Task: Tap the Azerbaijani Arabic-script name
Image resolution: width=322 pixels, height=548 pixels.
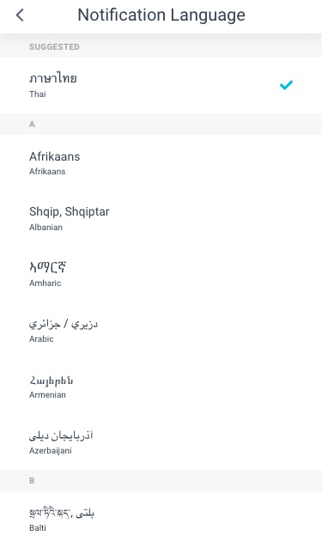Action: (61, 435)
